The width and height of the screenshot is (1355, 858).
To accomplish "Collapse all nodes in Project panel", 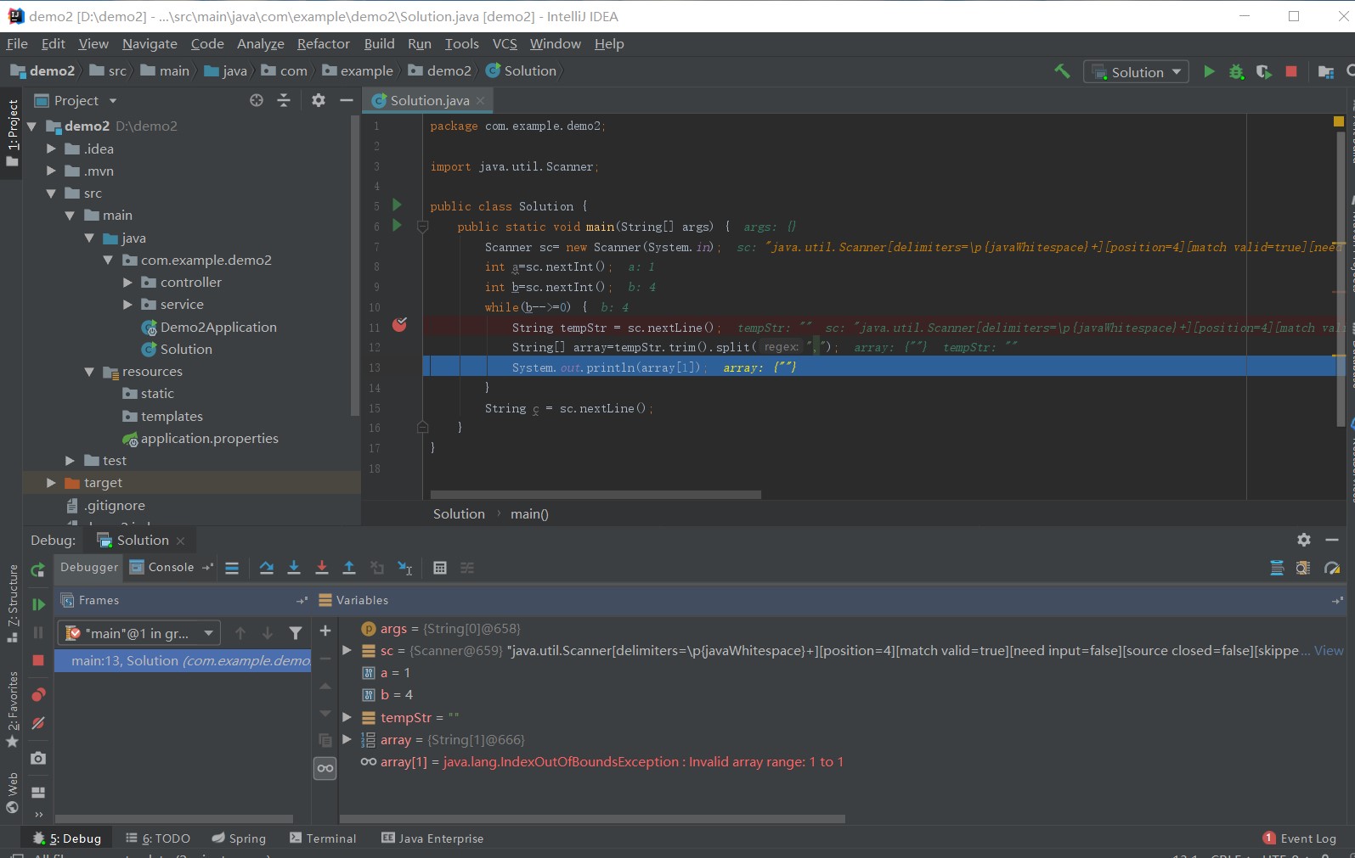I will [x=284, y=100].
